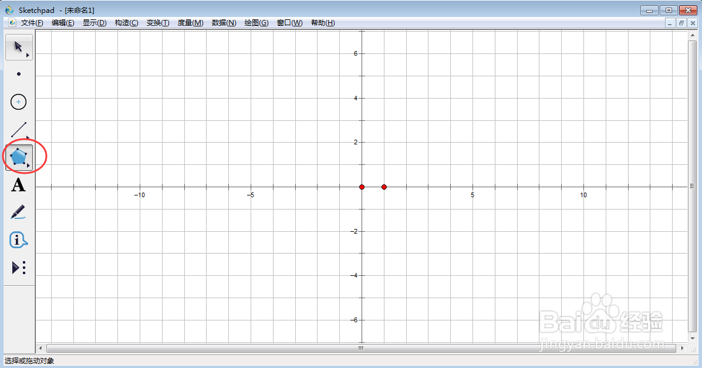This screenshot has width=702, height=368.
Task: Open the 构造(C) menu
Action: [x=126, y=23]
